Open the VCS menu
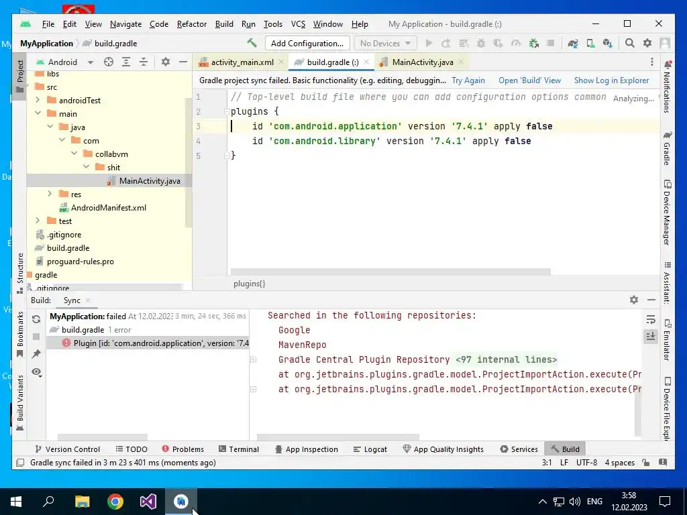The image size is (687, 515). tap(298, 24)
